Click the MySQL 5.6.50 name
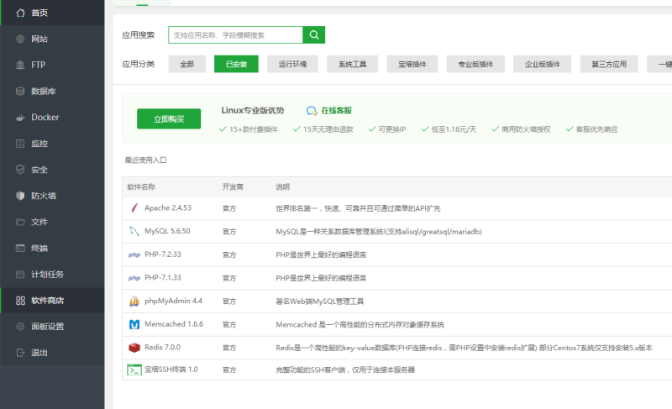 167,231
